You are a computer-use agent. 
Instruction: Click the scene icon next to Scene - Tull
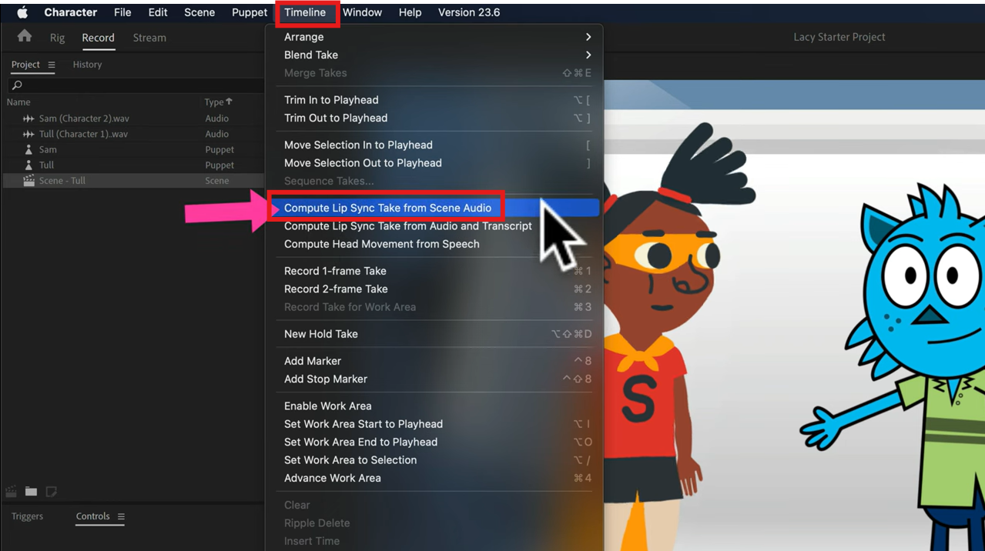pyautogui.click(x=28, y=181)
